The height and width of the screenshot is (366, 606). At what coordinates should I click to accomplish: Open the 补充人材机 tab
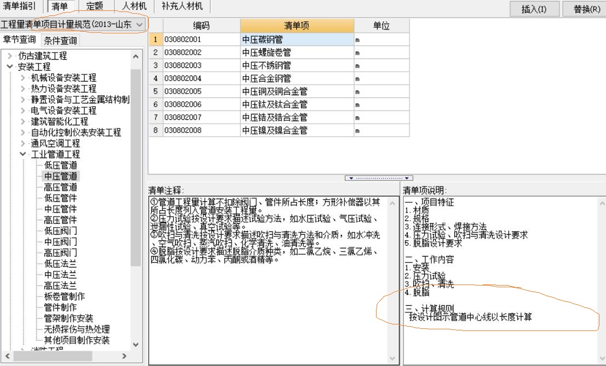pos(182,6)
